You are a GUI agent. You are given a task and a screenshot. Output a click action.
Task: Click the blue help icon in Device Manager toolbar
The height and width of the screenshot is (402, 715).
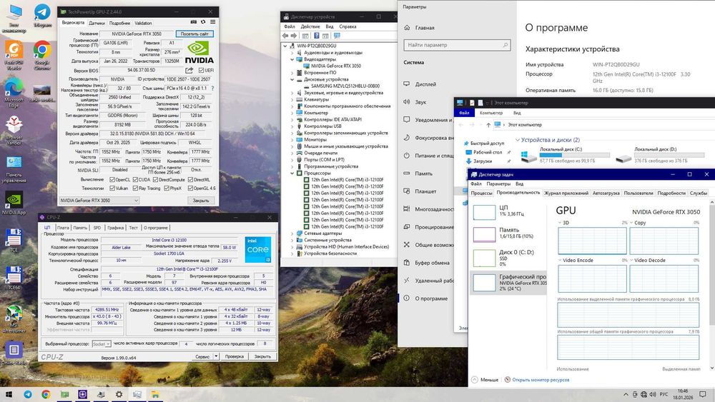click(317, 36)
